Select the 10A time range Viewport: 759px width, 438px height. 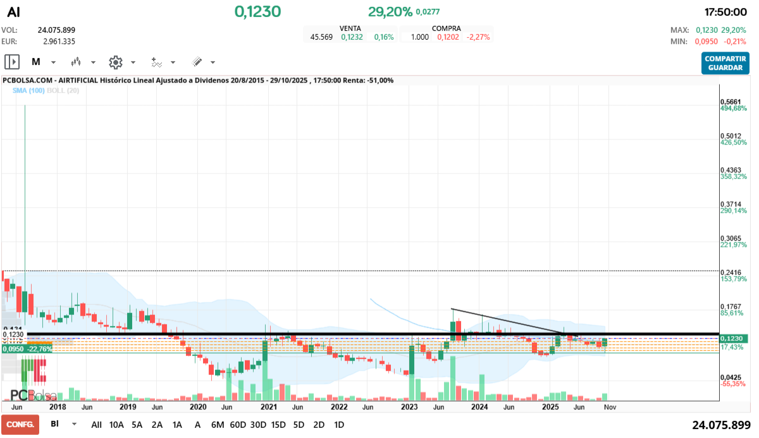(x=116, y=425)
